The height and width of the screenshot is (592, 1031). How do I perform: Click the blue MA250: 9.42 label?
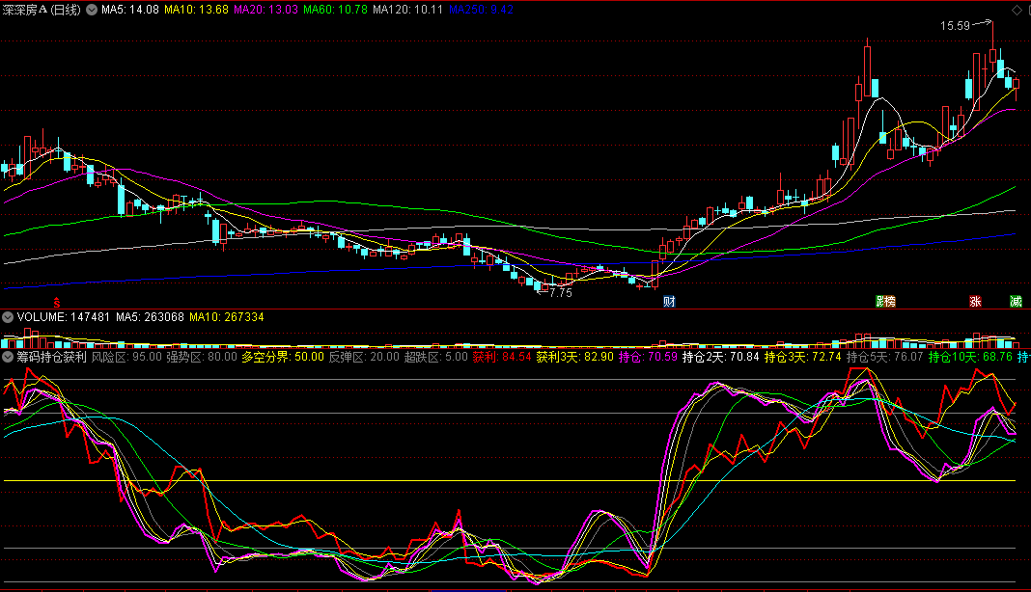481,10
